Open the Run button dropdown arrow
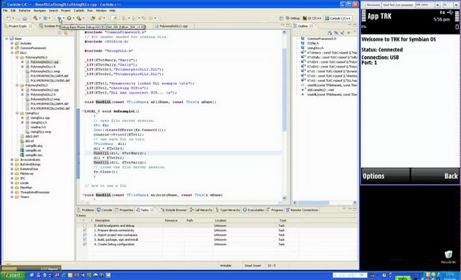The width and height of the screenshot is (461, 280). pos(73,18)
